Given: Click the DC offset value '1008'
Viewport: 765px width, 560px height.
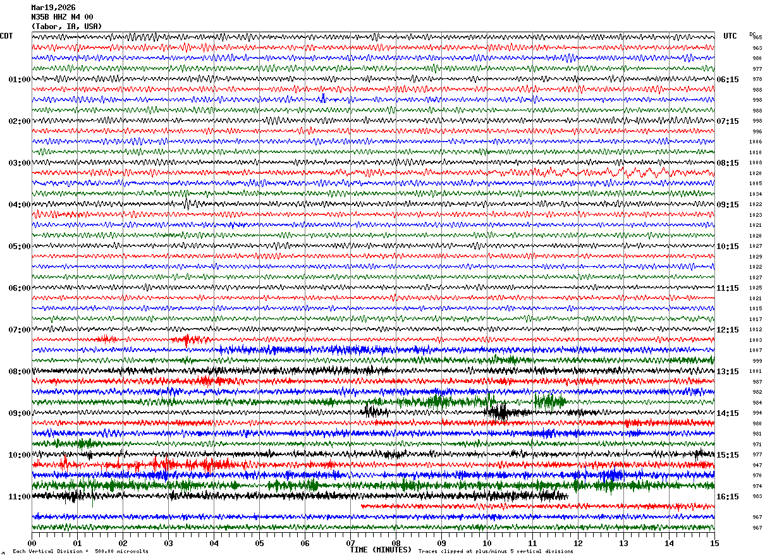Looking at the screenshot, I should click(756, 163).
